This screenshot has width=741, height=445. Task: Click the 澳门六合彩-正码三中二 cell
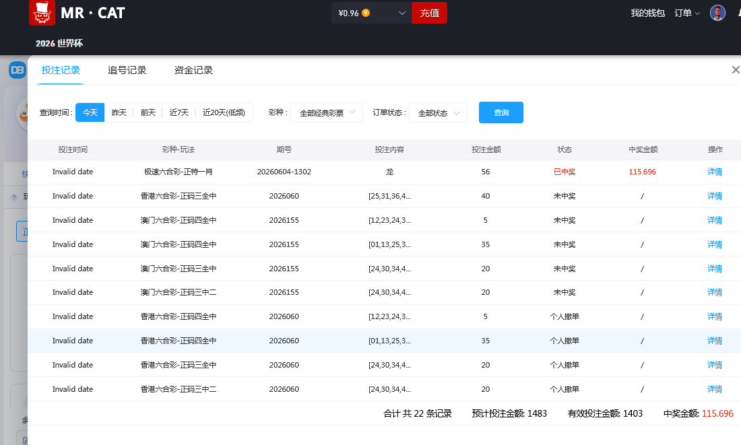point(178,292)
